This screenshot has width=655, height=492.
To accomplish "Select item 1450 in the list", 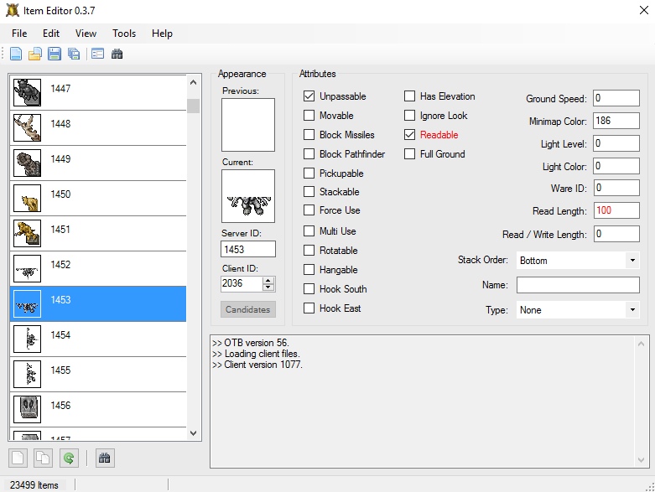I will tap(98, 198).
